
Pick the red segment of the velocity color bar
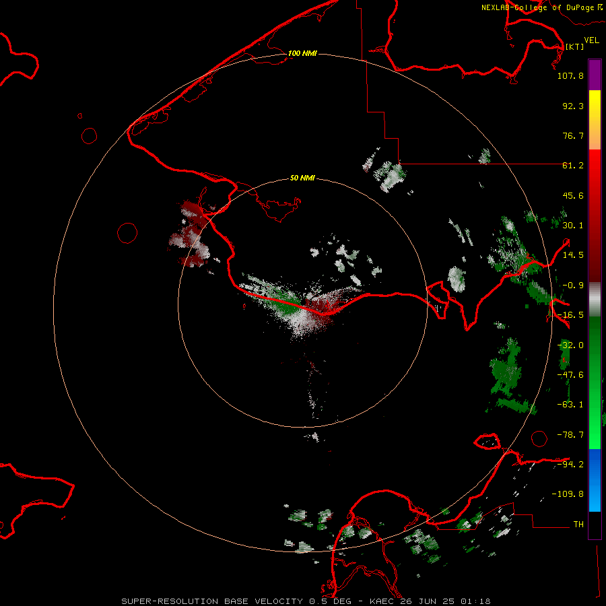595,215
